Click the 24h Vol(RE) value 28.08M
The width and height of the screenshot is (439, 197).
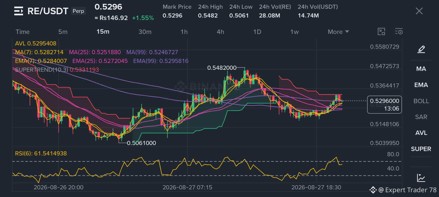(x=269, y=16)
